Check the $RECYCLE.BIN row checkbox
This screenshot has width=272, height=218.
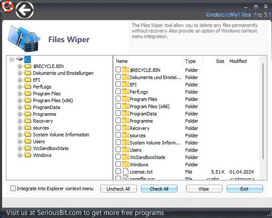(x=118, y=69)
